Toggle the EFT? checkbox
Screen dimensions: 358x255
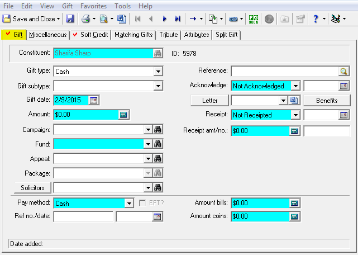point(142,203)
